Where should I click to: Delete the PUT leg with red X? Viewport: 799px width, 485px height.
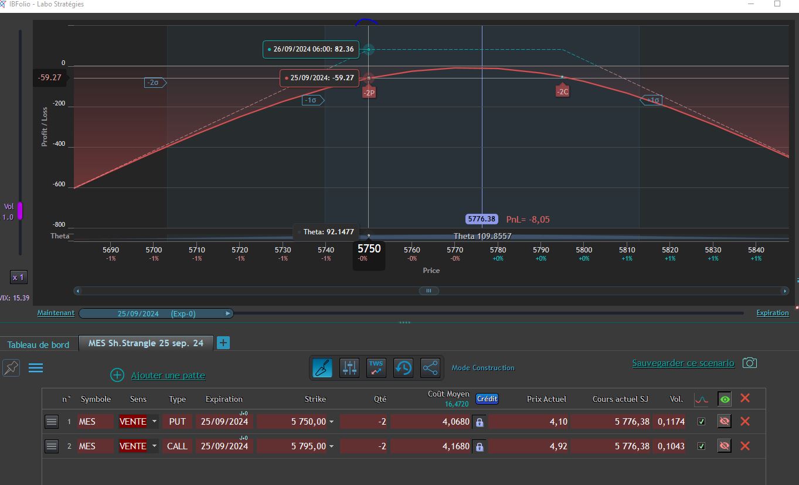tap(745, 421)
